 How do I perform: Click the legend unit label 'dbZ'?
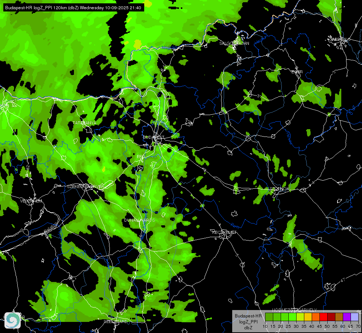click(248, 328)
